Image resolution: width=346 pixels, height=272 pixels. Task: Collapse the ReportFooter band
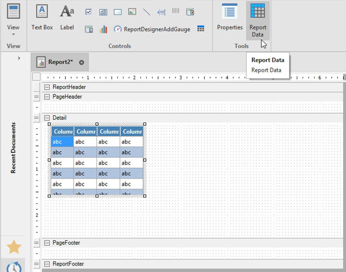tap(47, 264)
